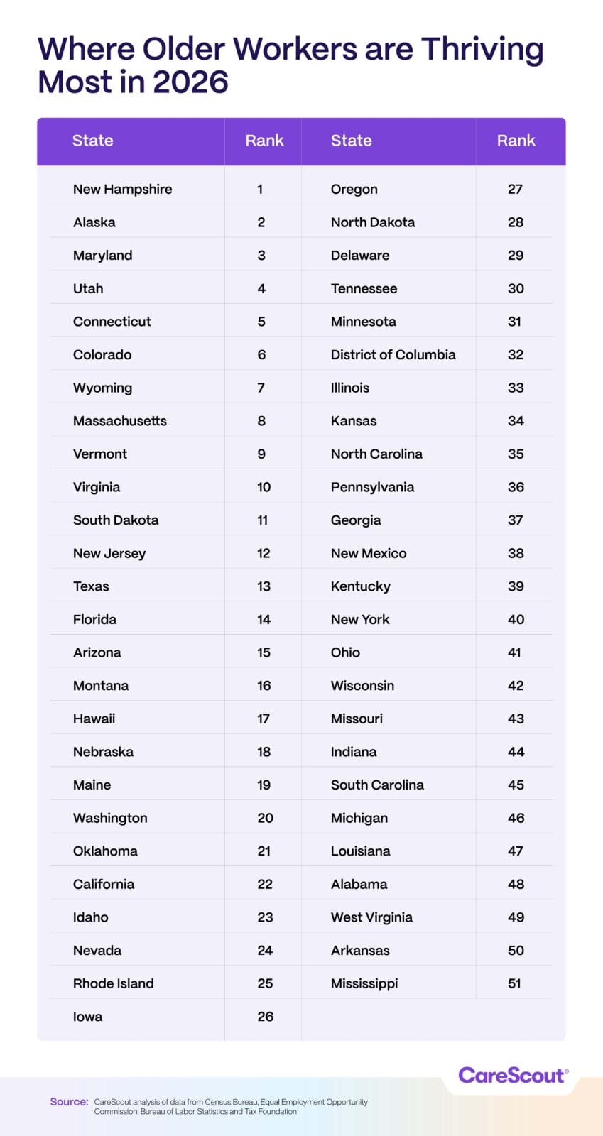Click the New Mexico entry
This screenshot has height=1136, width=603.
click(x=369, y=554)
